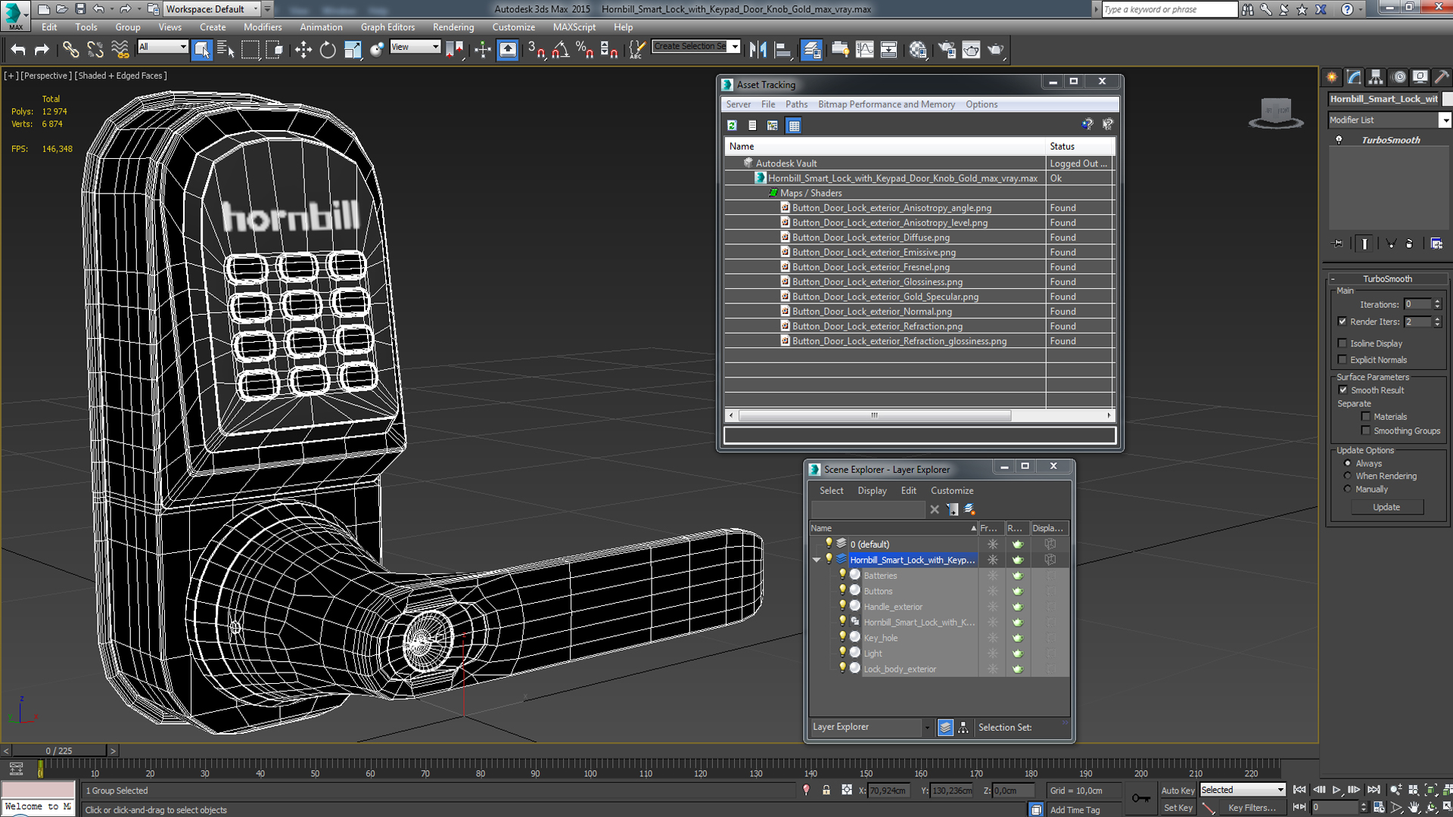Enable Separate by Materials checkbox

pyautogui.click(x=1366, y=417)
